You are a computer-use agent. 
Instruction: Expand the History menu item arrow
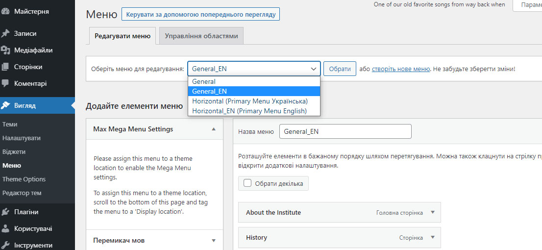tap(433, 238)
